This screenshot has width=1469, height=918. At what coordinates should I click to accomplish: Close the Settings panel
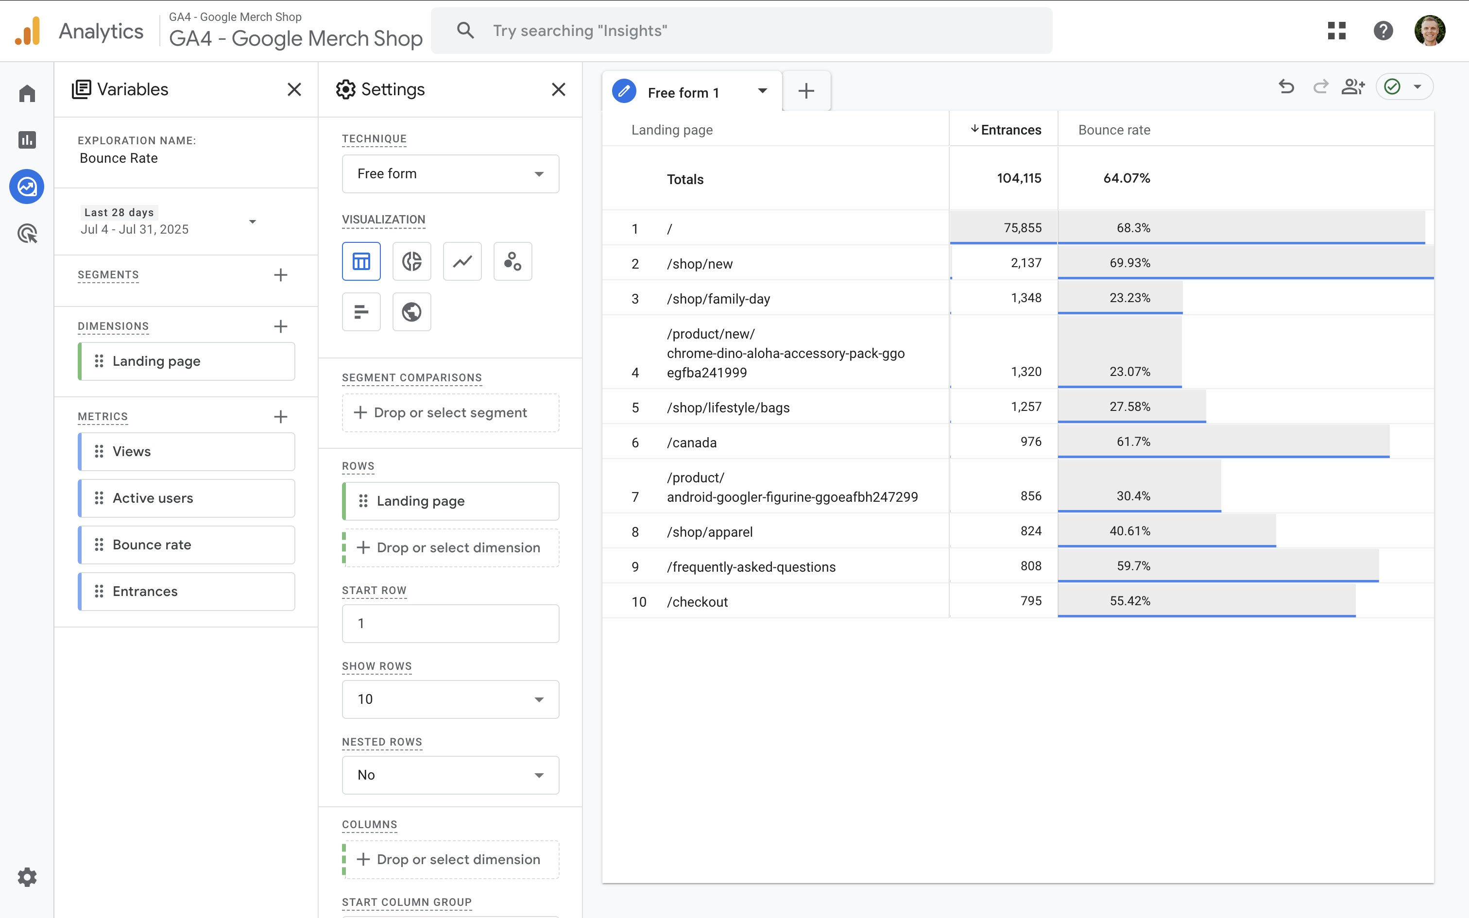(x=559, y=89)
